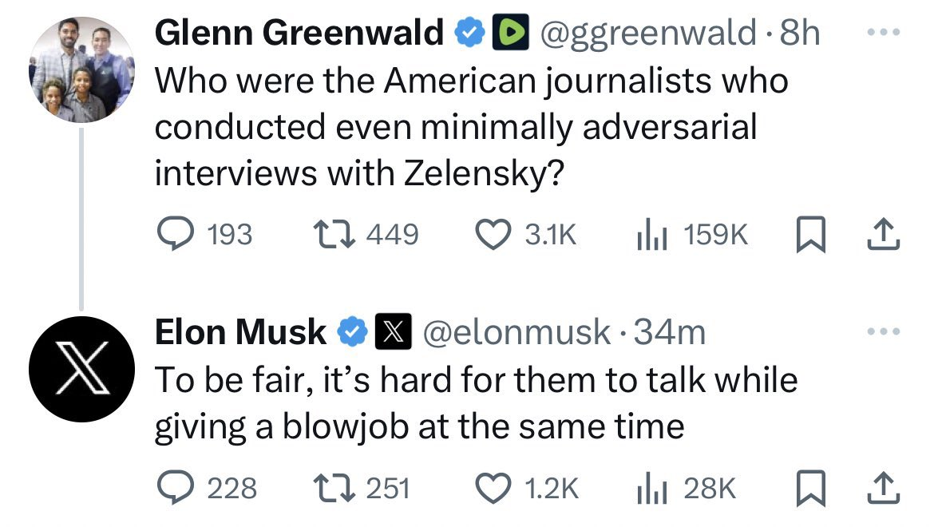This screenshot has width=934, height=527.
Task: Reply to Glenn Greenwald's tweet
Action: (172, 234)
